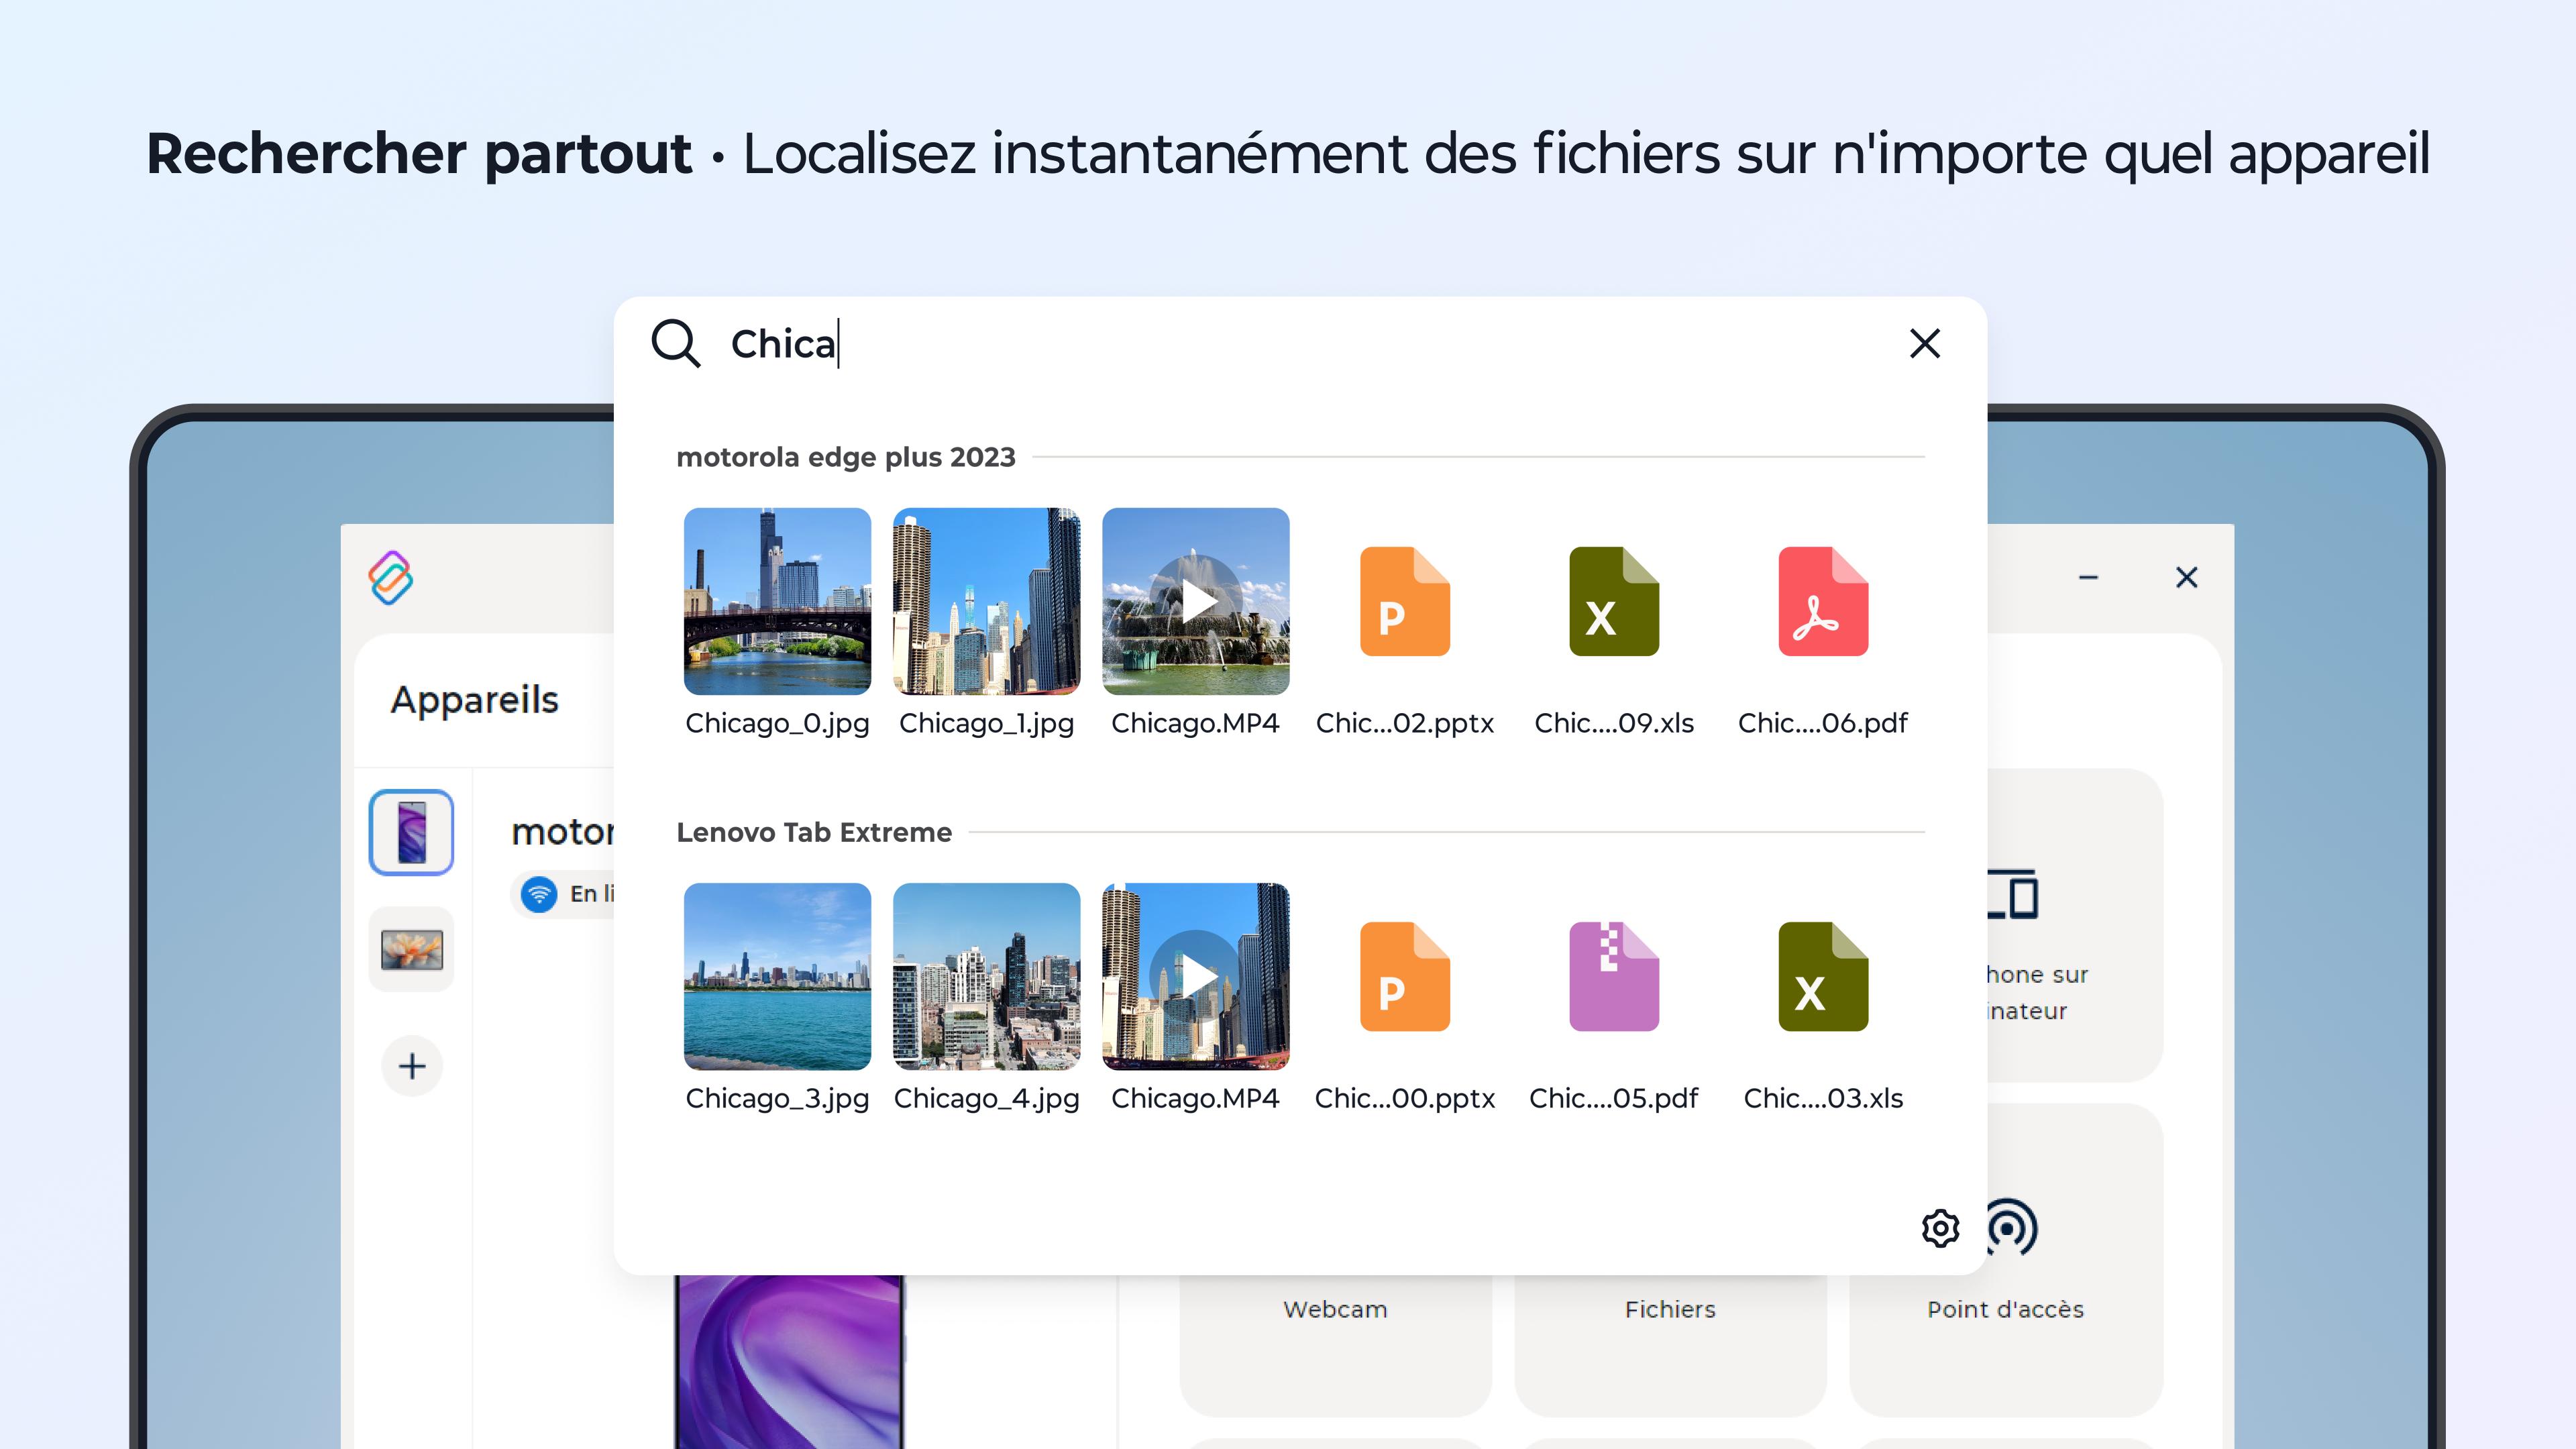Click the app logo icon
2576x1449 pixels.
coord(390,577)
